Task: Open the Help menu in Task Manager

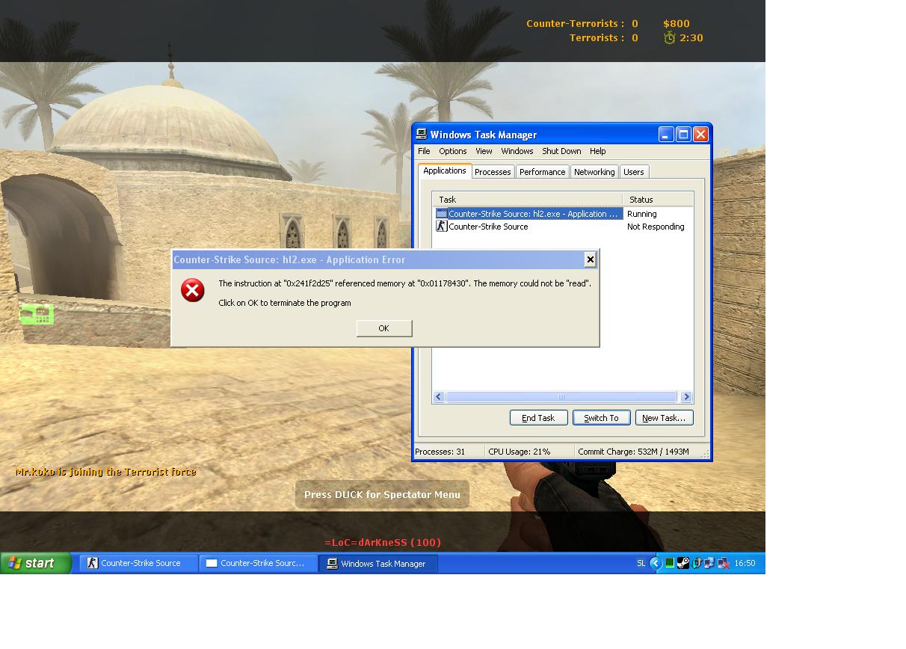Action: pos(597,151)
